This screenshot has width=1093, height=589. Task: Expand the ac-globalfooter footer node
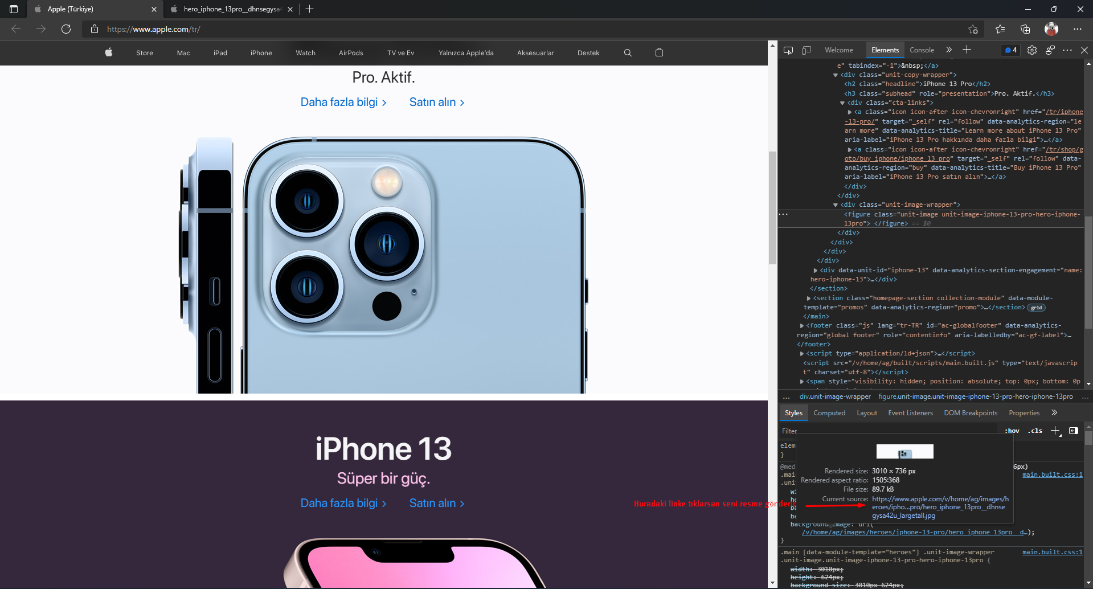(x=802, y=326)
